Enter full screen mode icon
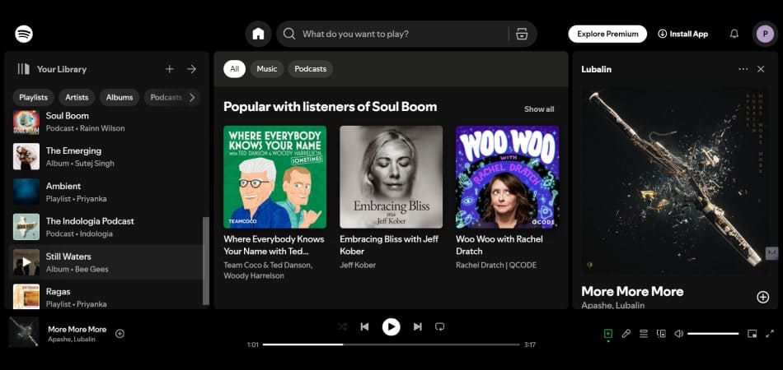 770,334
